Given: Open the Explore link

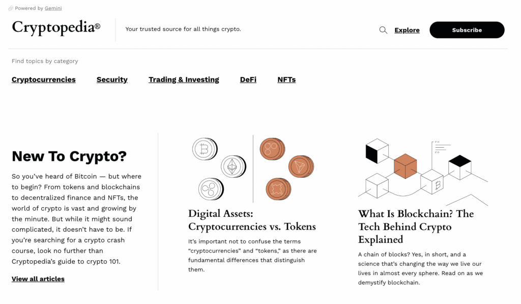Looking at the screenshot, I should point(407,30).
